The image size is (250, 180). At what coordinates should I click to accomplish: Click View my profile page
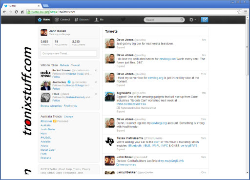(x=60, y=34)
